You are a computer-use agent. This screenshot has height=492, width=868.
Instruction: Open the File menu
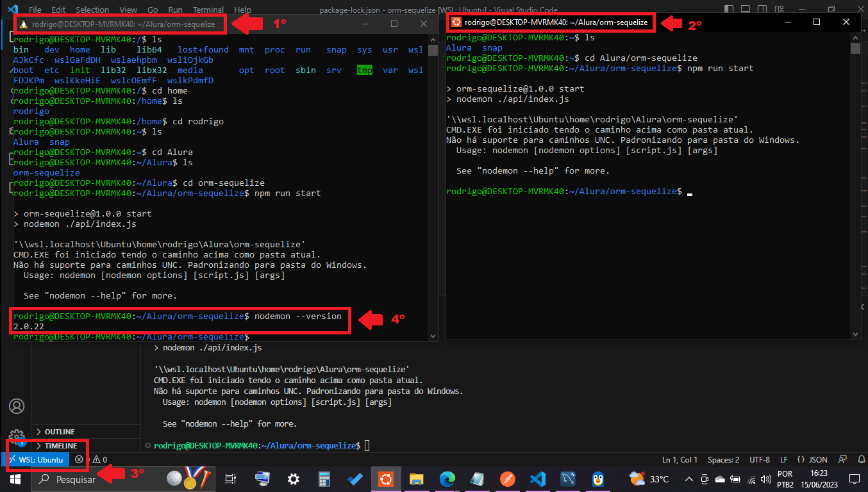[35, 10]
